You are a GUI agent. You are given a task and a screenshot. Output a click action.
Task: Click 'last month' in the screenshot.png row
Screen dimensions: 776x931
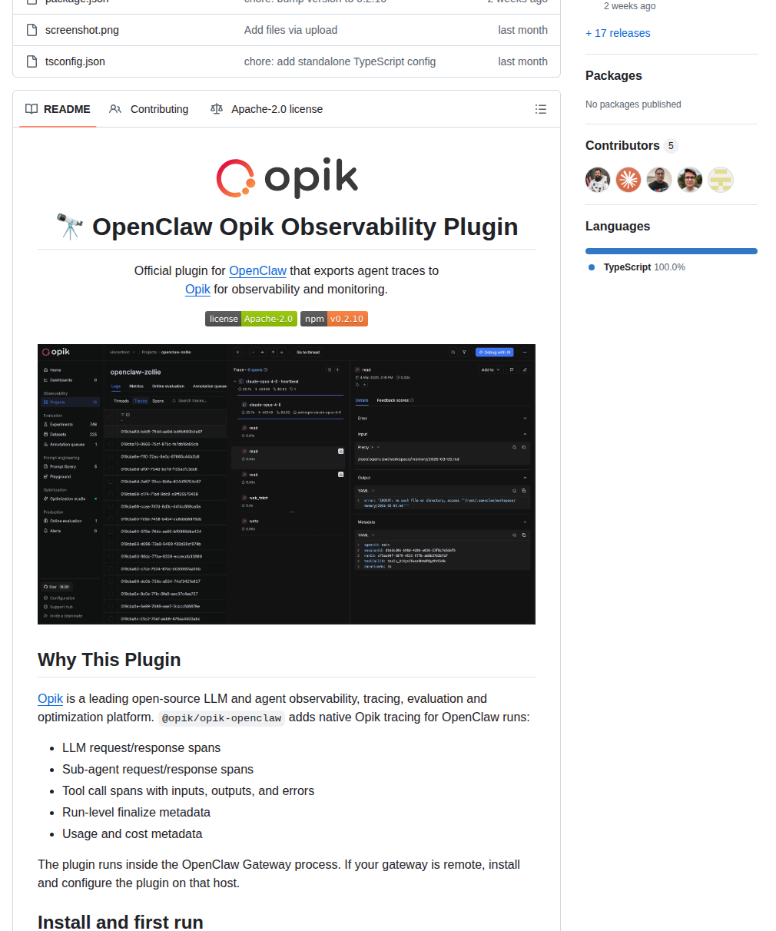coord(522,30)
